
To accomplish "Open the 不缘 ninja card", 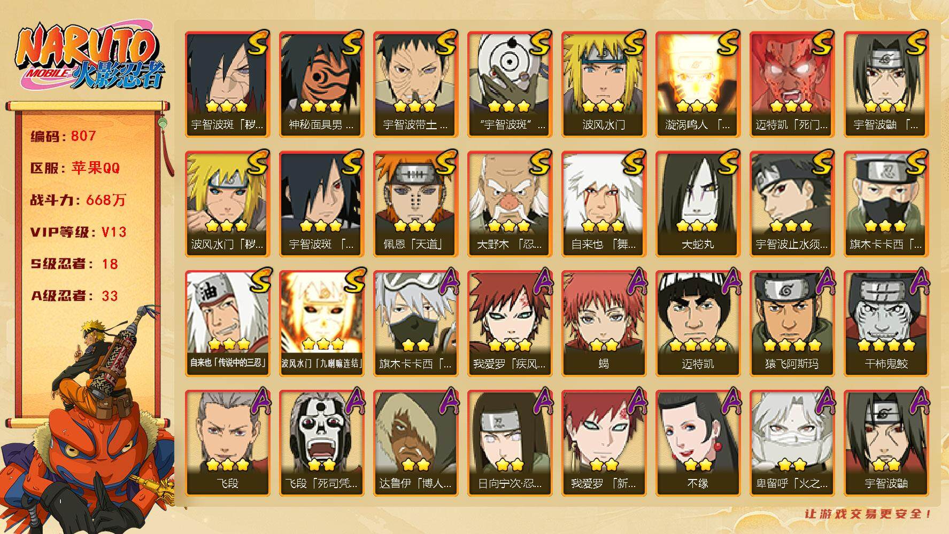I will (x=698, y=443).
